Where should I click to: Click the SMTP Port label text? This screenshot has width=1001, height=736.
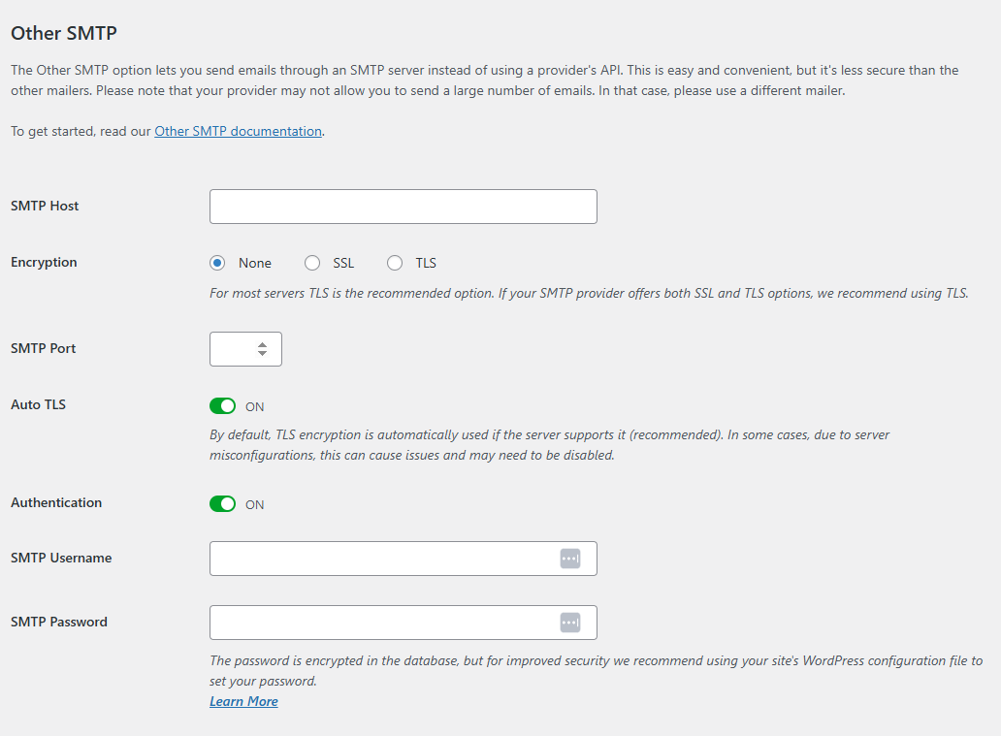[43, 348]
